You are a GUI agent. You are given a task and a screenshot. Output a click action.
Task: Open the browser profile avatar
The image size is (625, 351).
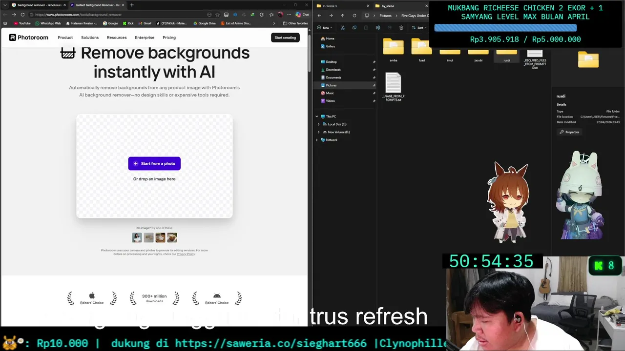click(280, 15)
